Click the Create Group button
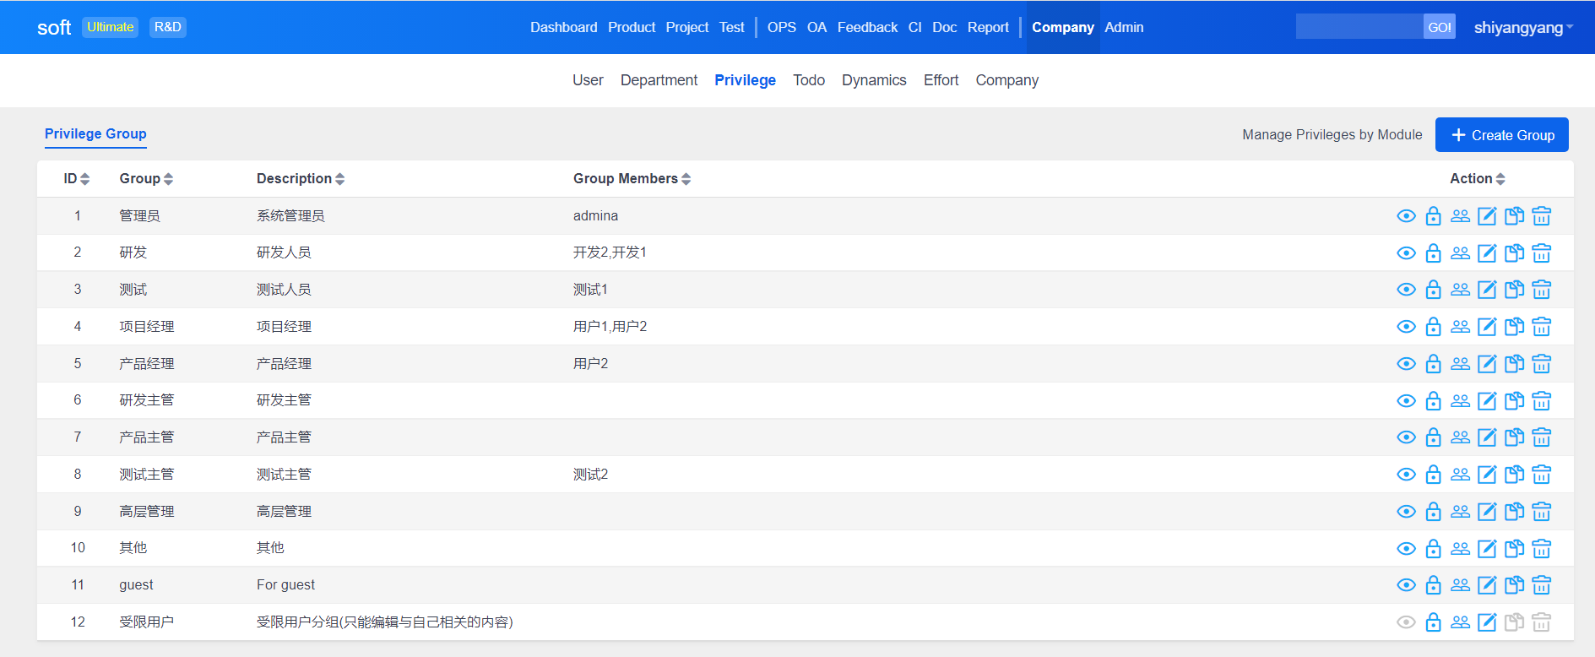 click(x=1501, y=135)
